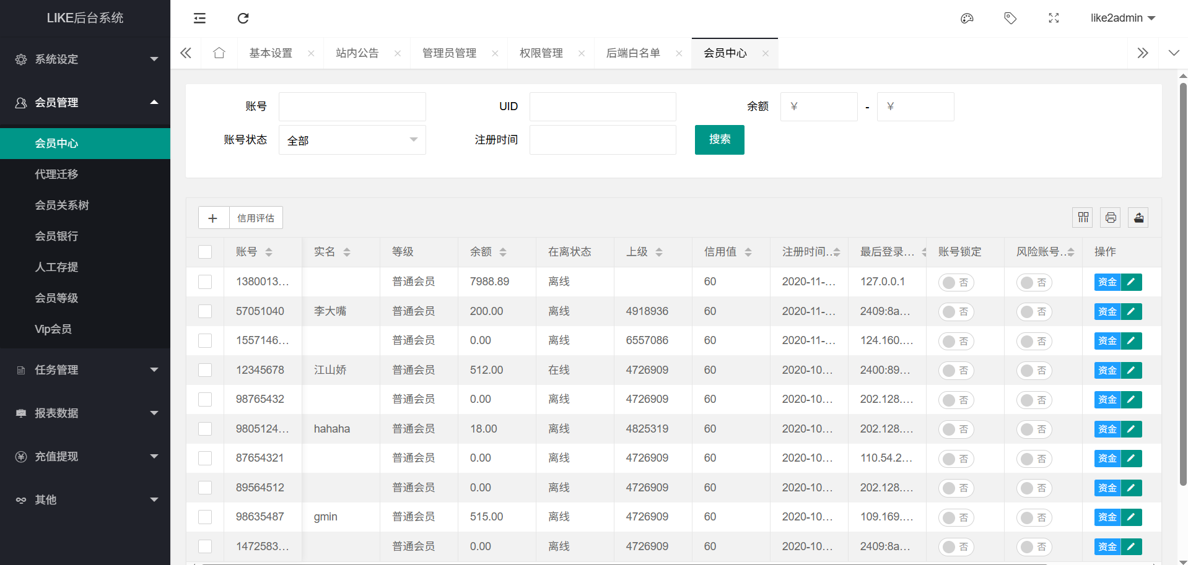Expand 任务管理 sidebar menu
Screen dimensions: 1188x565
click(85, 369)
